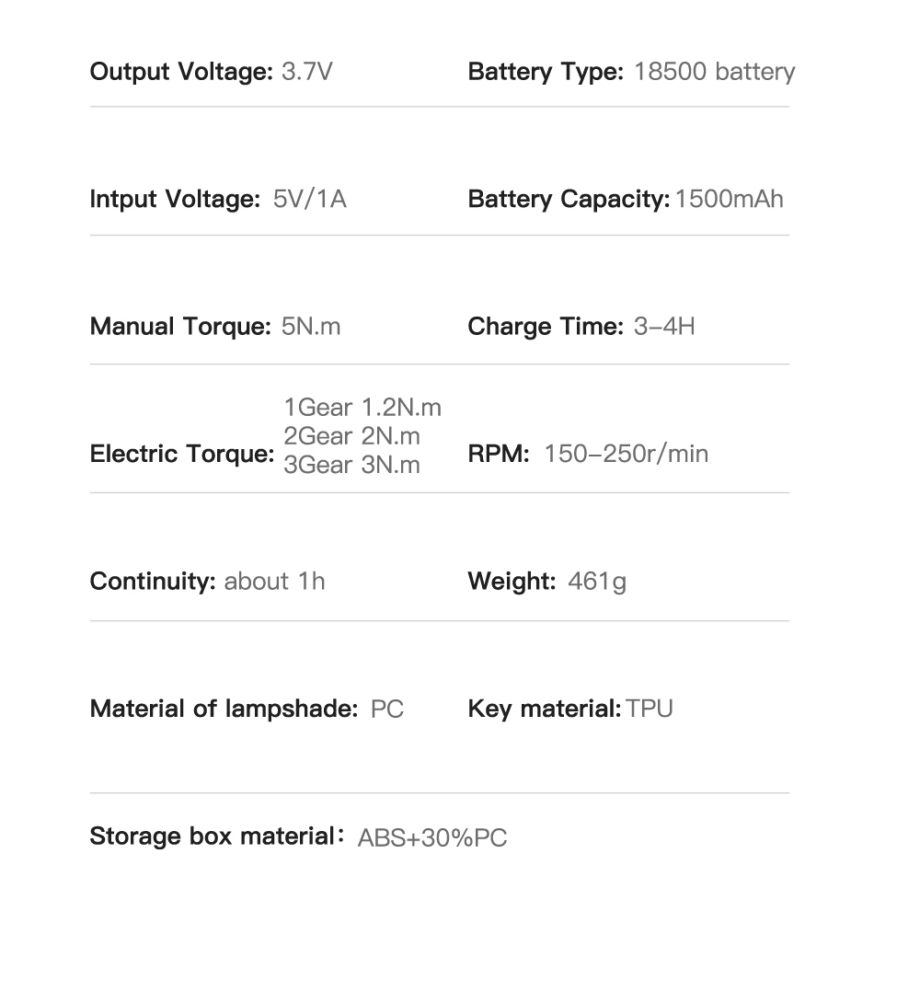Select the 3.7V output voltage value

tap(306, 72)
